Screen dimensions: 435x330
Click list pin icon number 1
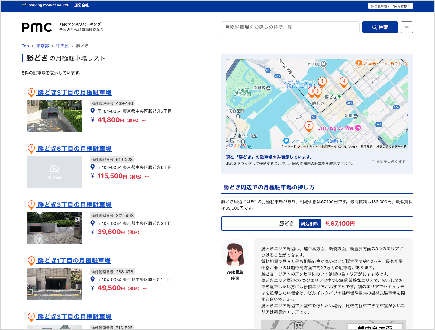(31, 93)
